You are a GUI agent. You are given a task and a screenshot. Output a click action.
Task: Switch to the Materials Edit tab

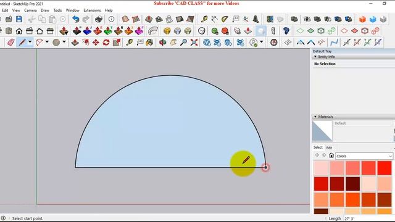click(329, 148)
